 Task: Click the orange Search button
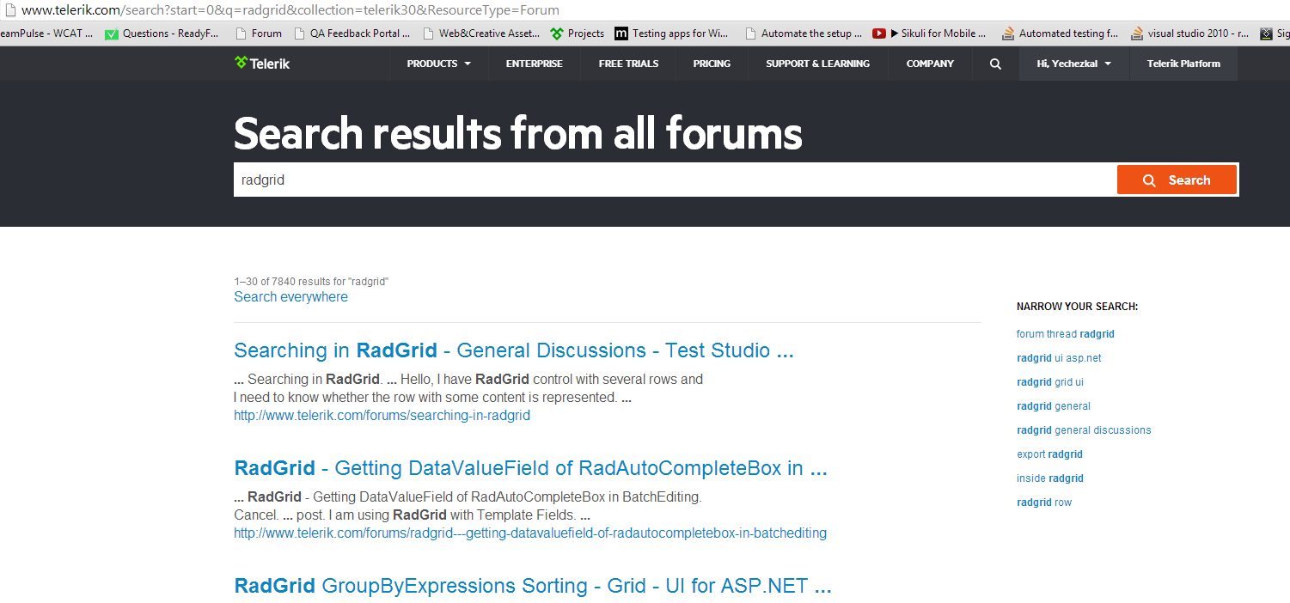pos(1177,180)
